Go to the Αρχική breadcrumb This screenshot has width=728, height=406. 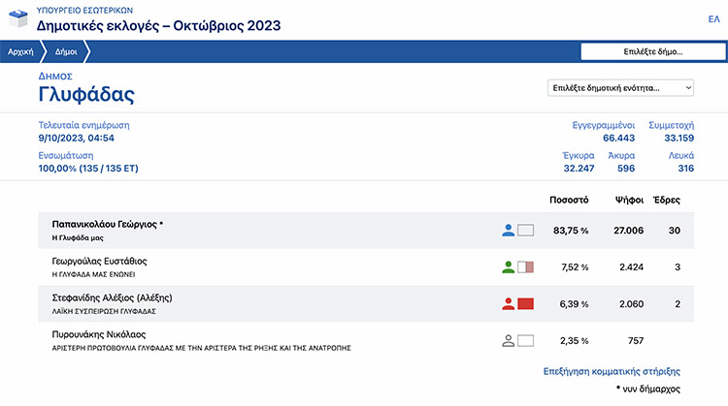pos(21,51)
